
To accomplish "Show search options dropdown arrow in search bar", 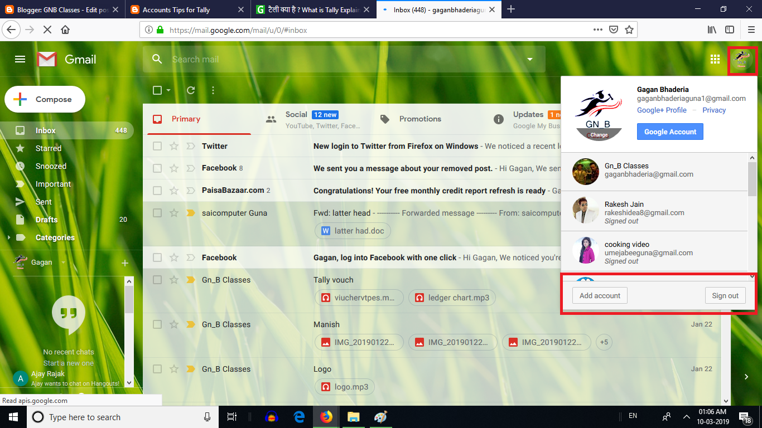I will [x=530, y=59].
